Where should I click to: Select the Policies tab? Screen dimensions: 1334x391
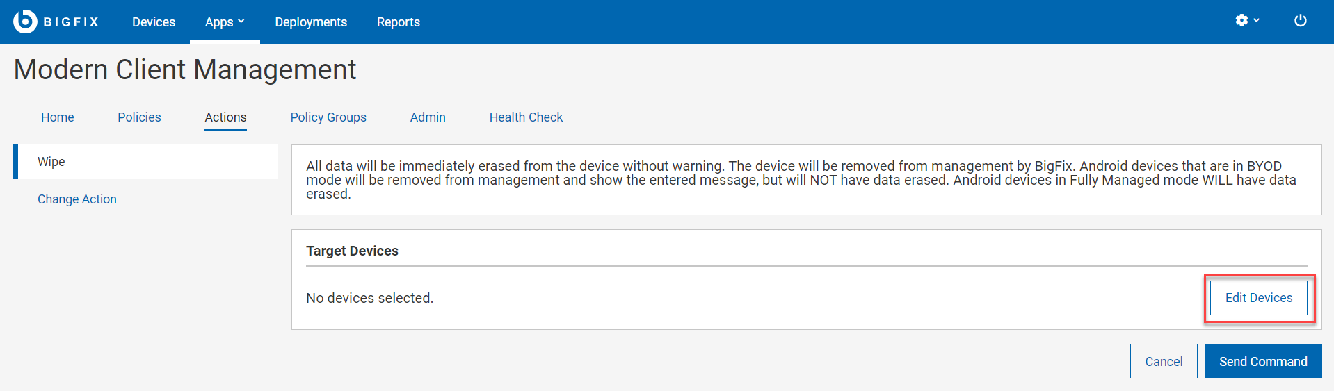(x=139, y=117)
